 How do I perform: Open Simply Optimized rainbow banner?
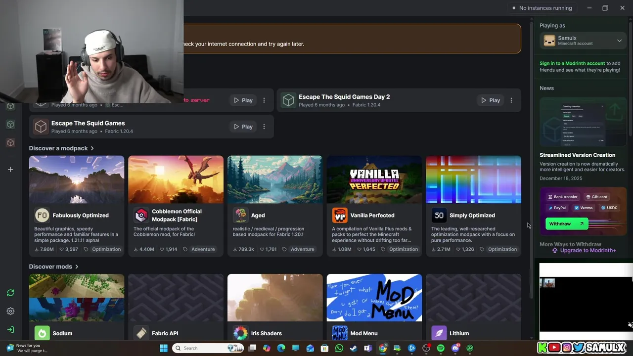click(473, 179)
